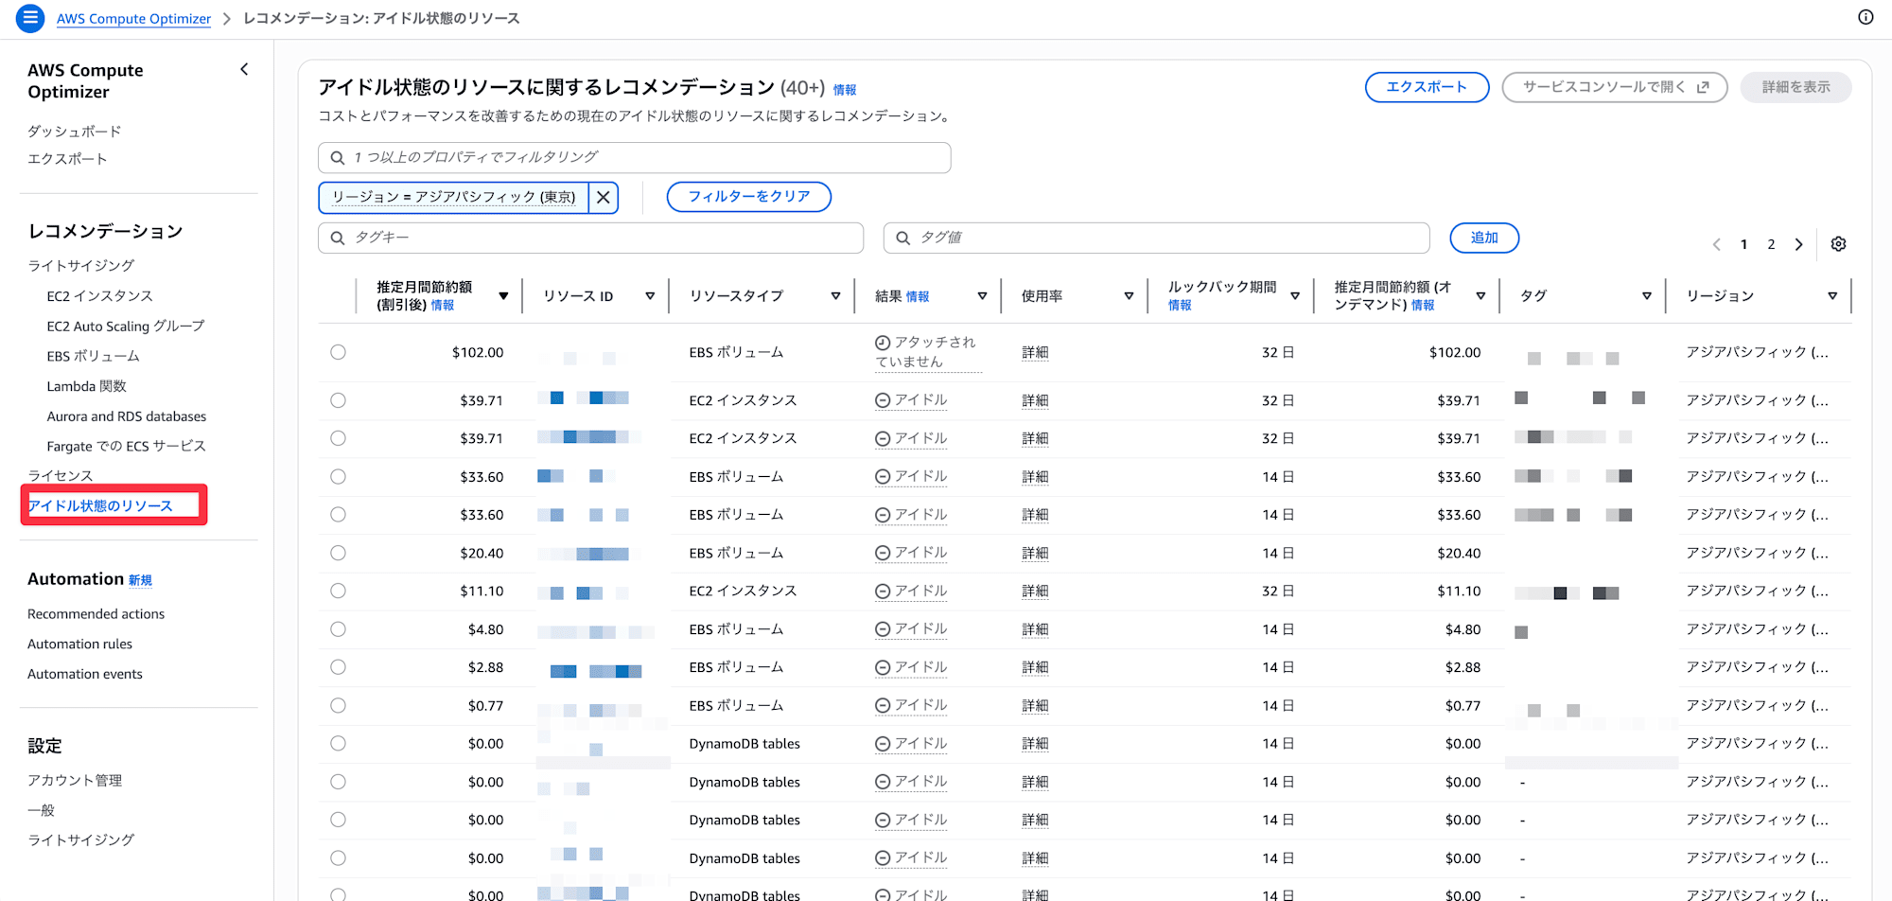The width and height of the screenshot is (1892, 901).
Task: Sort by Resource ID column arrow
Action: click(650, 296)
